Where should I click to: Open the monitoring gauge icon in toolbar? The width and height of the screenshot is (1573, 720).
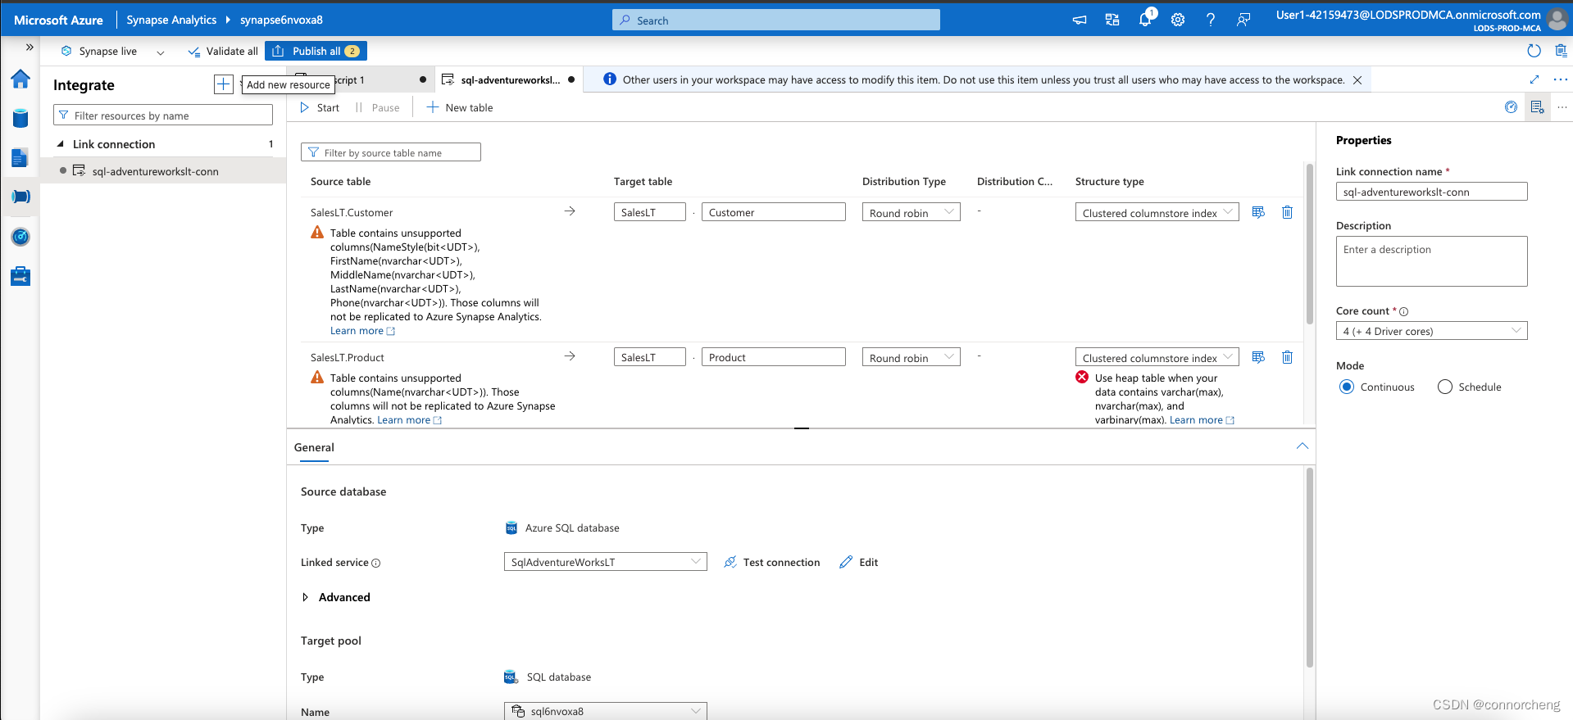[1511, 107]
